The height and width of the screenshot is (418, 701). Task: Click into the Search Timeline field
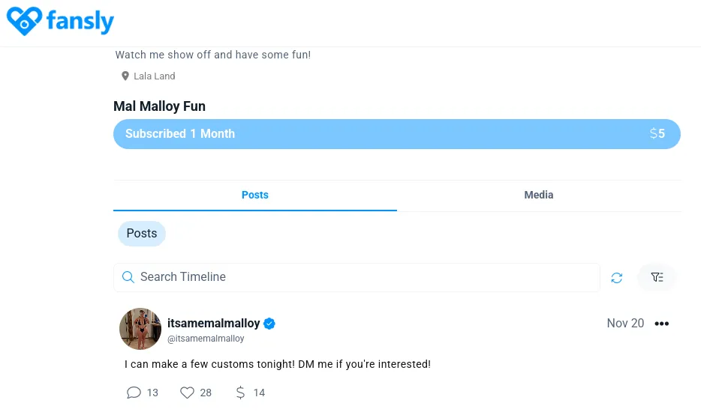360,277
